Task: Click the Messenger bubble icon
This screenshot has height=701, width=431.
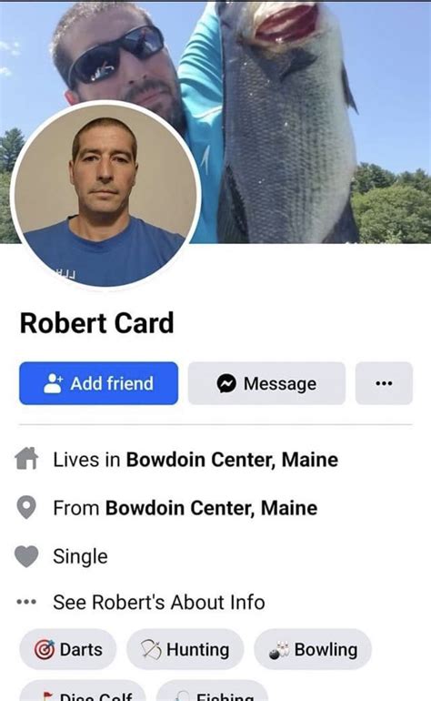Action: tap(226, 383)
